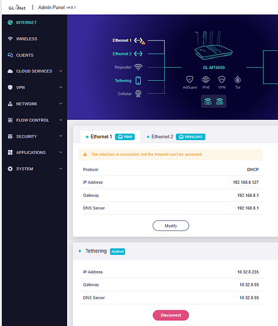Click the Internet can't be accessed warning text
Viewport: 278px width, 326px height.
click(x=147, y=155)
